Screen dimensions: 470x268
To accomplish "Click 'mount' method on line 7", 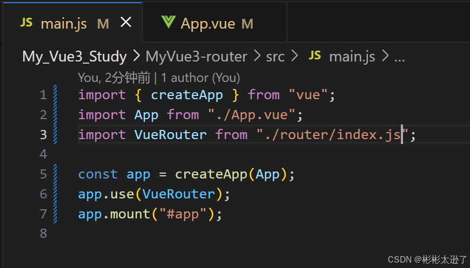I will 130,214.
